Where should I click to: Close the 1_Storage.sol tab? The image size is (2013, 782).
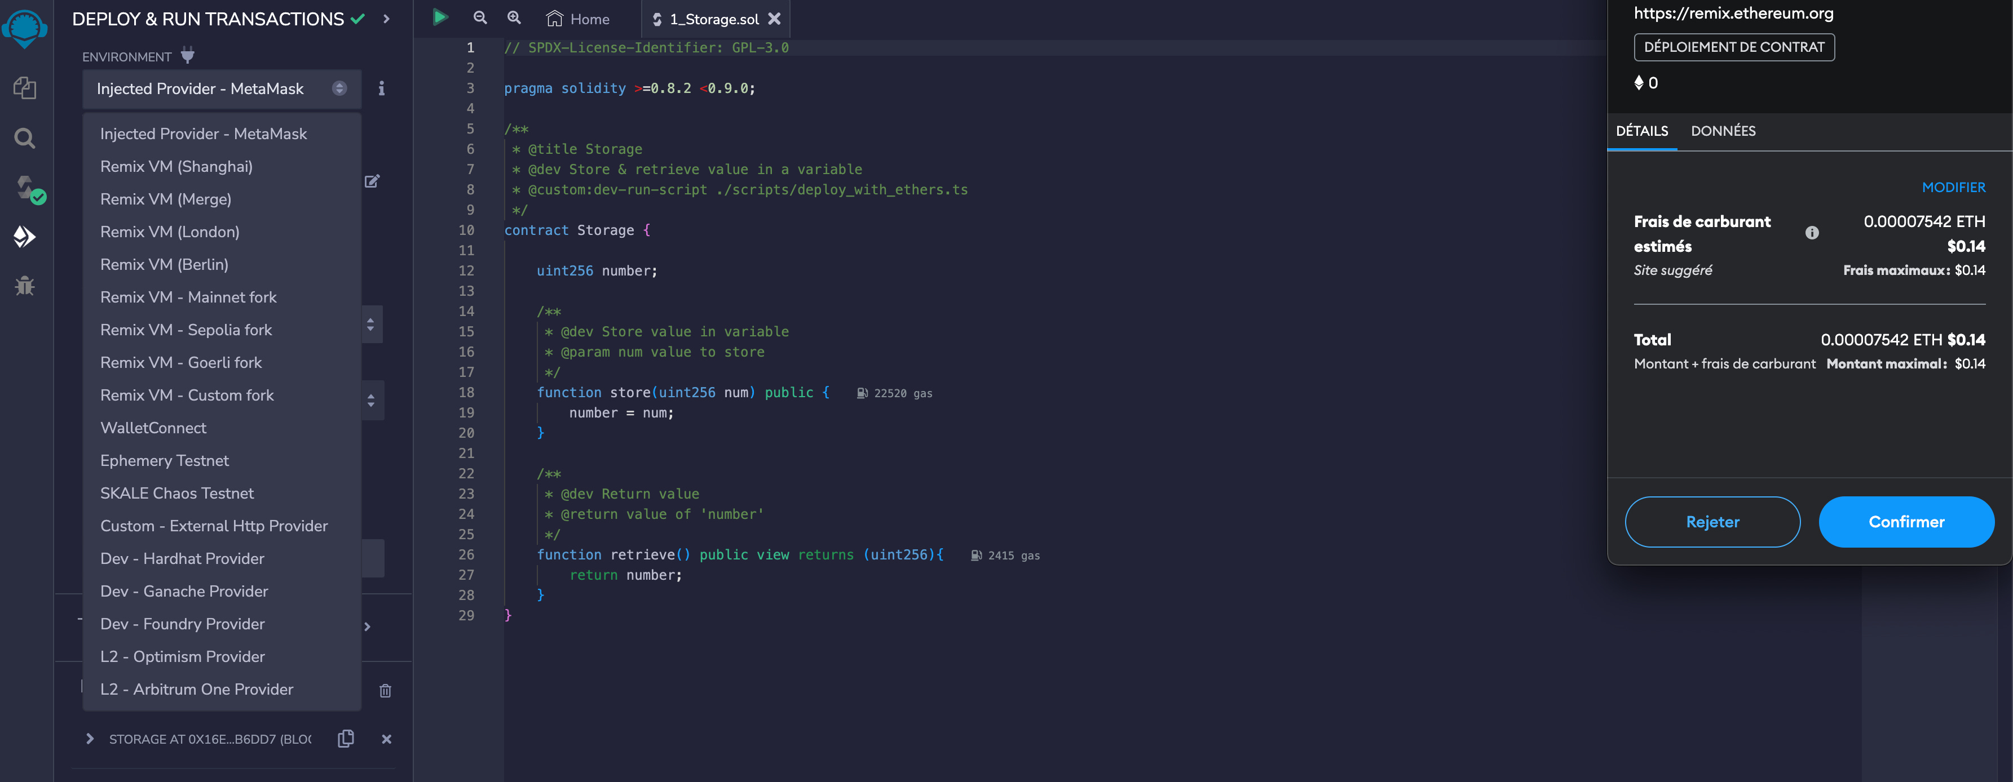pyautogui.click(x=774, y=18)
